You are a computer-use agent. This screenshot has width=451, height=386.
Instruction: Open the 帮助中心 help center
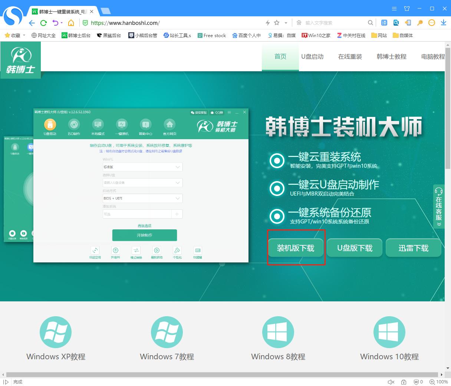point(146,125)
